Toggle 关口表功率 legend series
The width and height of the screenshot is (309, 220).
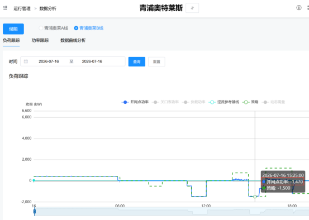point(165,102)
